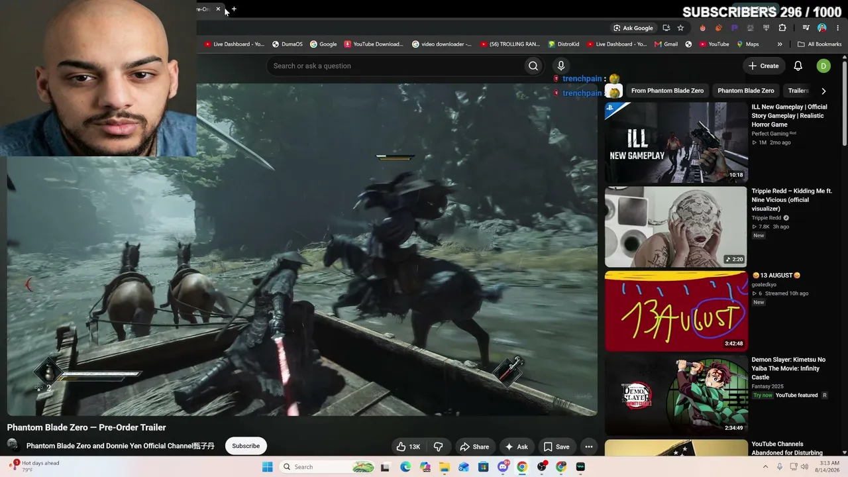Click the Windows taskbar Search box
Screen dimensions: 848x477
327,467
